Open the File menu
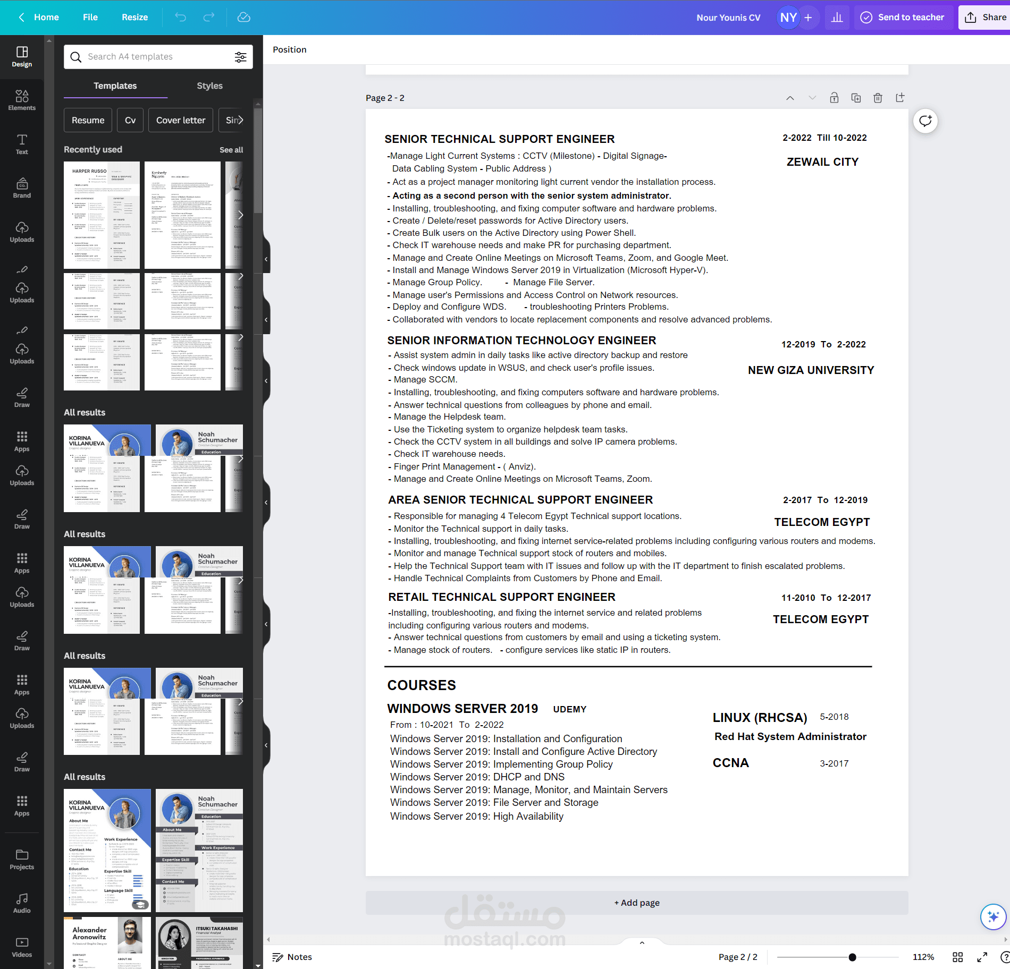The image size is (1010, 969). tap(90, 18)
